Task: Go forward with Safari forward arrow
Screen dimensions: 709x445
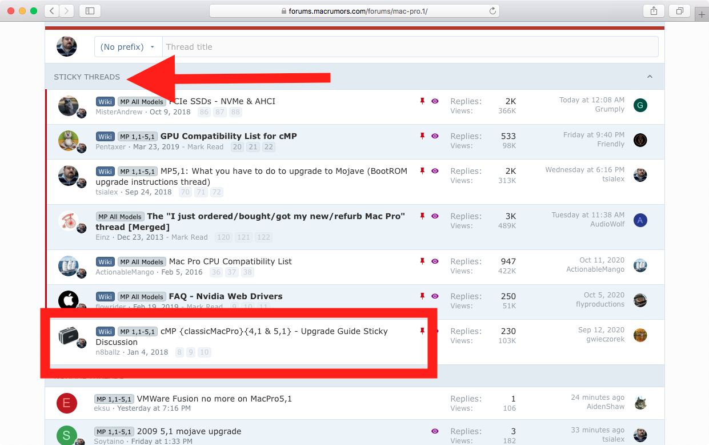Action: [67, 11]
